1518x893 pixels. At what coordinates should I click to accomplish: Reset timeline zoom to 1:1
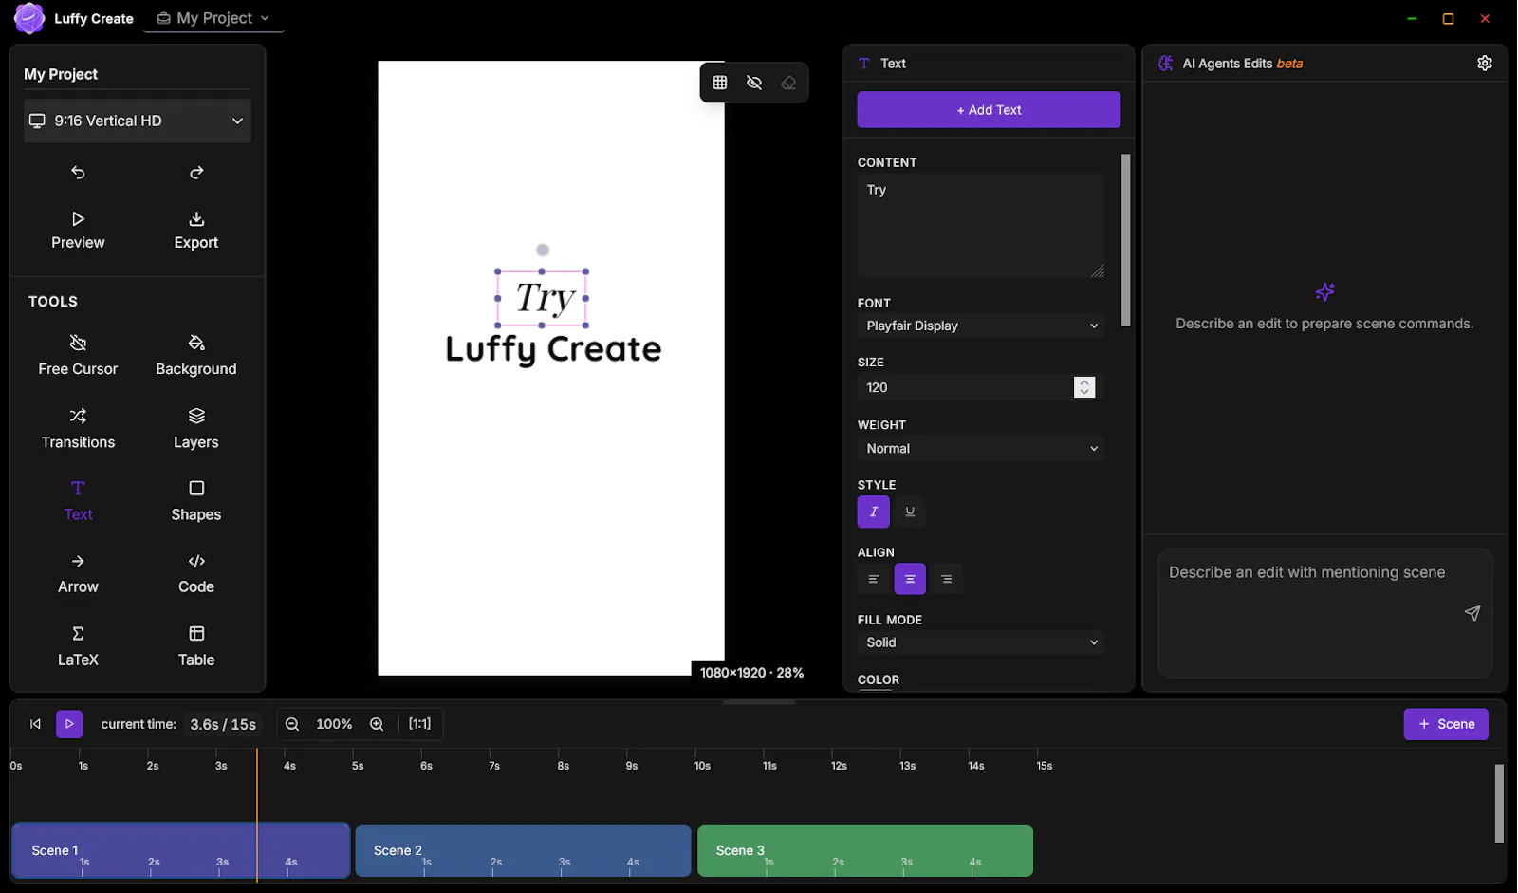[x=419, y=724]
